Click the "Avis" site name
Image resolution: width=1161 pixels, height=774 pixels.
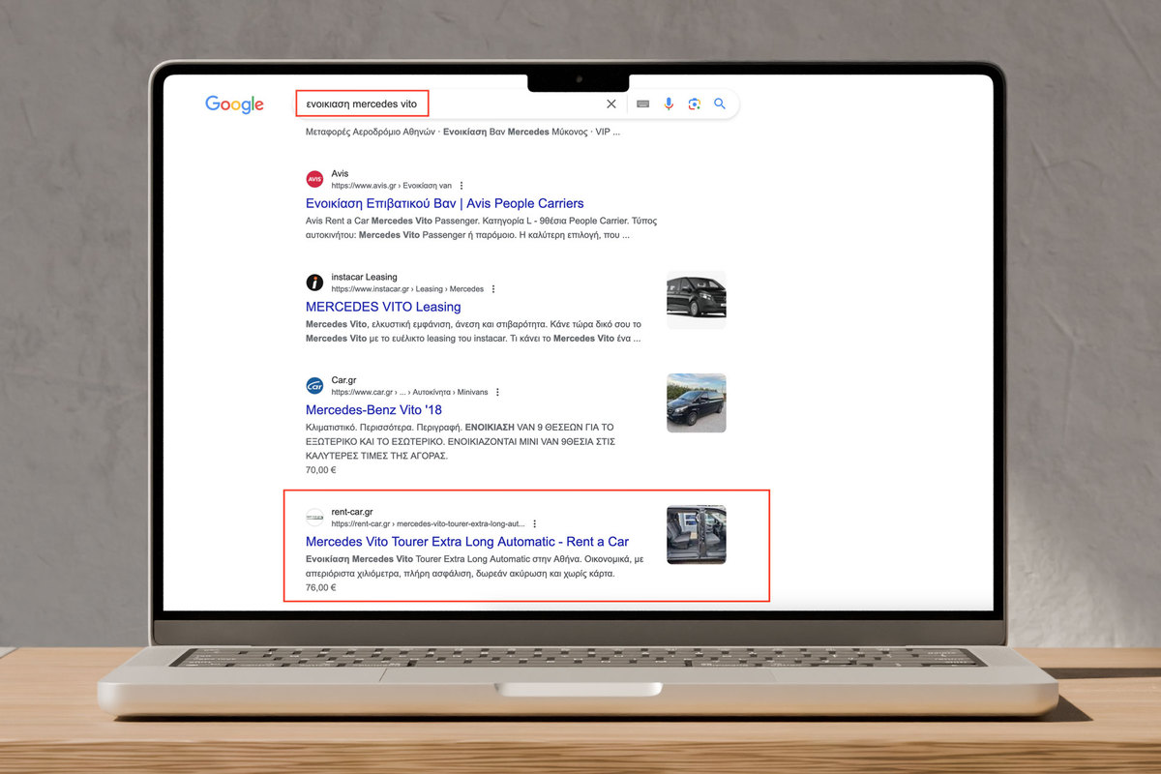point(340,173)
